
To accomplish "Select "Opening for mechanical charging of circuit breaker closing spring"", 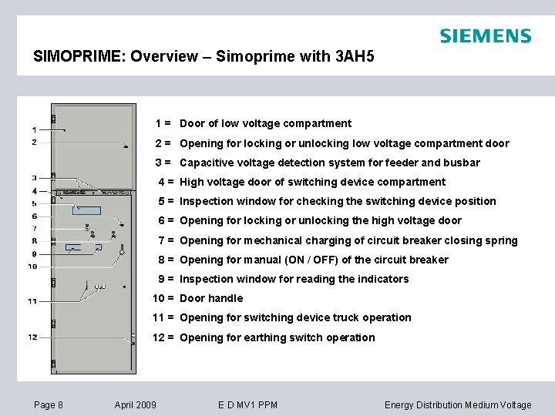I will click(348, 240).
